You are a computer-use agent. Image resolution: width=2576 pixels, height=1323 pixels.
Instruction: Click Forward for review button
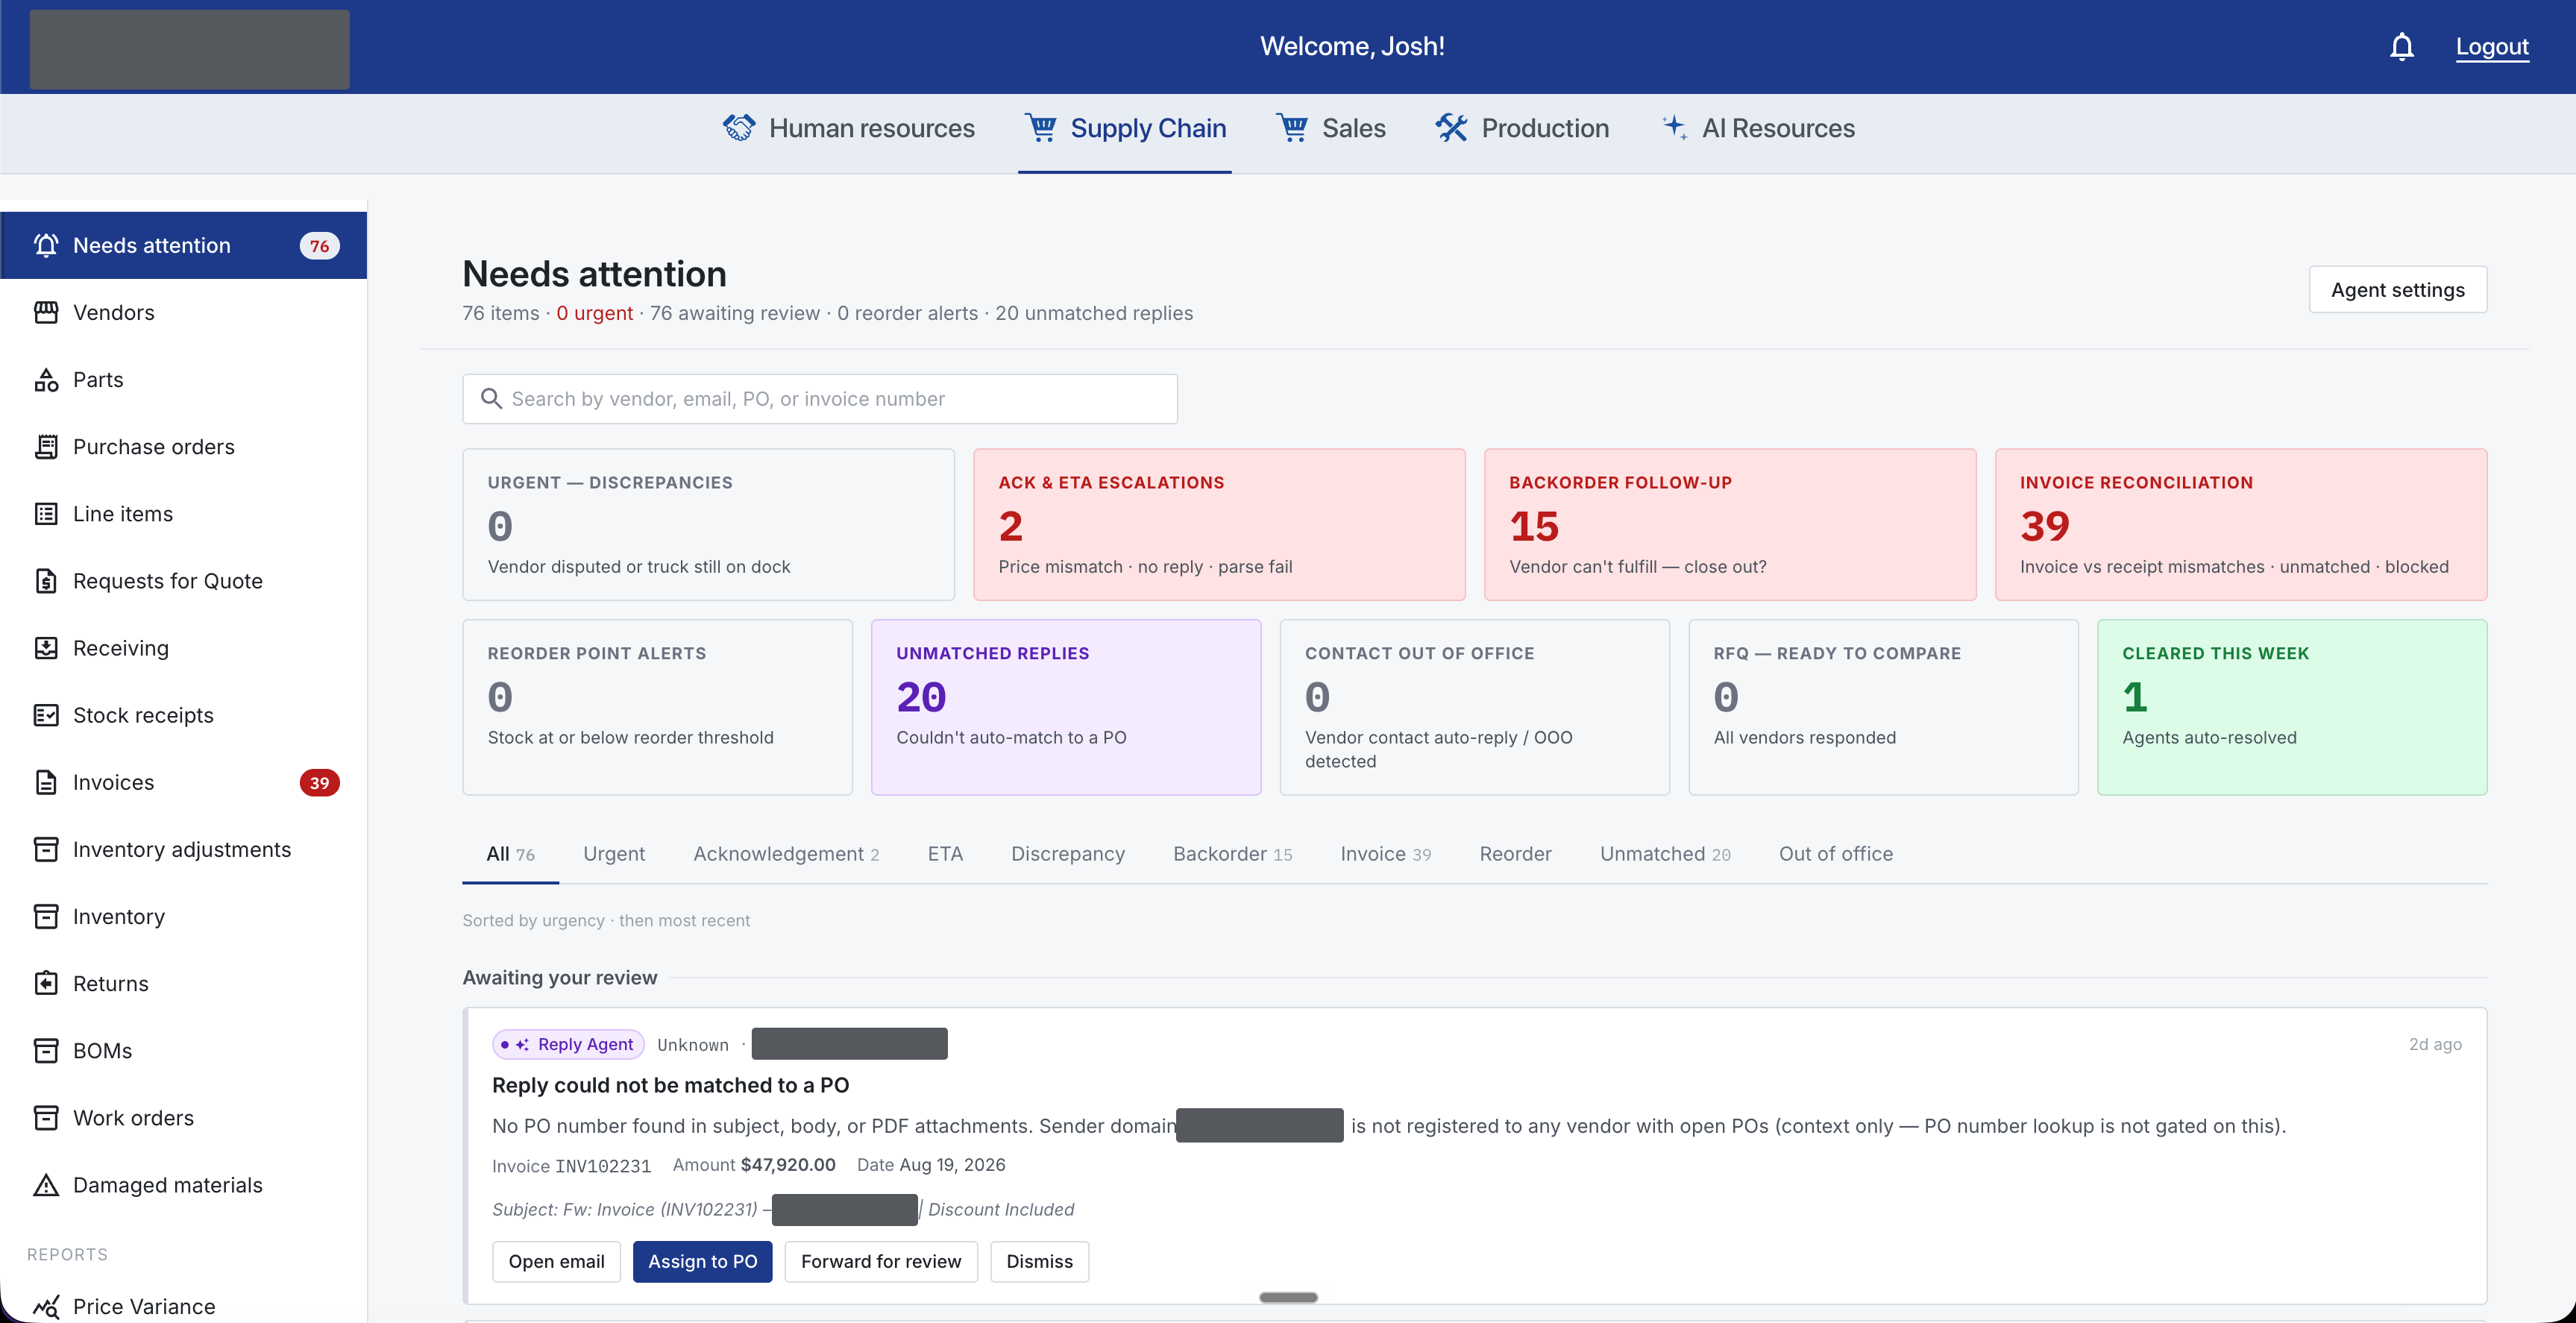[x=880, y=1261]
